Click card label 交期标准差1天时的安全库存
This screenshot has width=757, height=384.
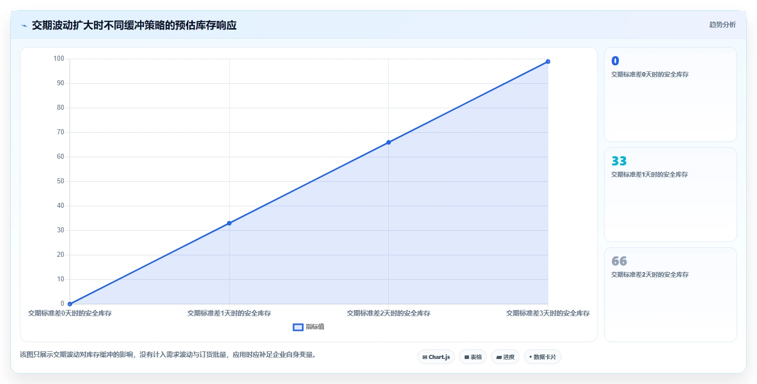[650, 175]
